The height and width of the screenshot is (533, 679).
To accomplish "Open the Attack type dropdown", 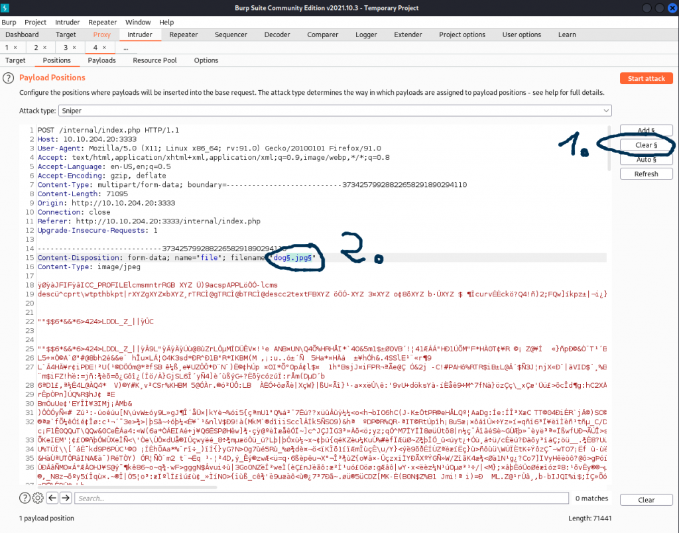I will coord(334,111).
